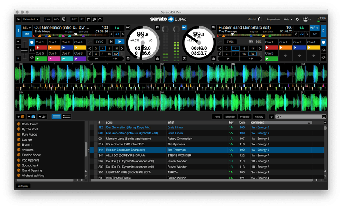Open the Prepare panel tab

coord(245,117)
